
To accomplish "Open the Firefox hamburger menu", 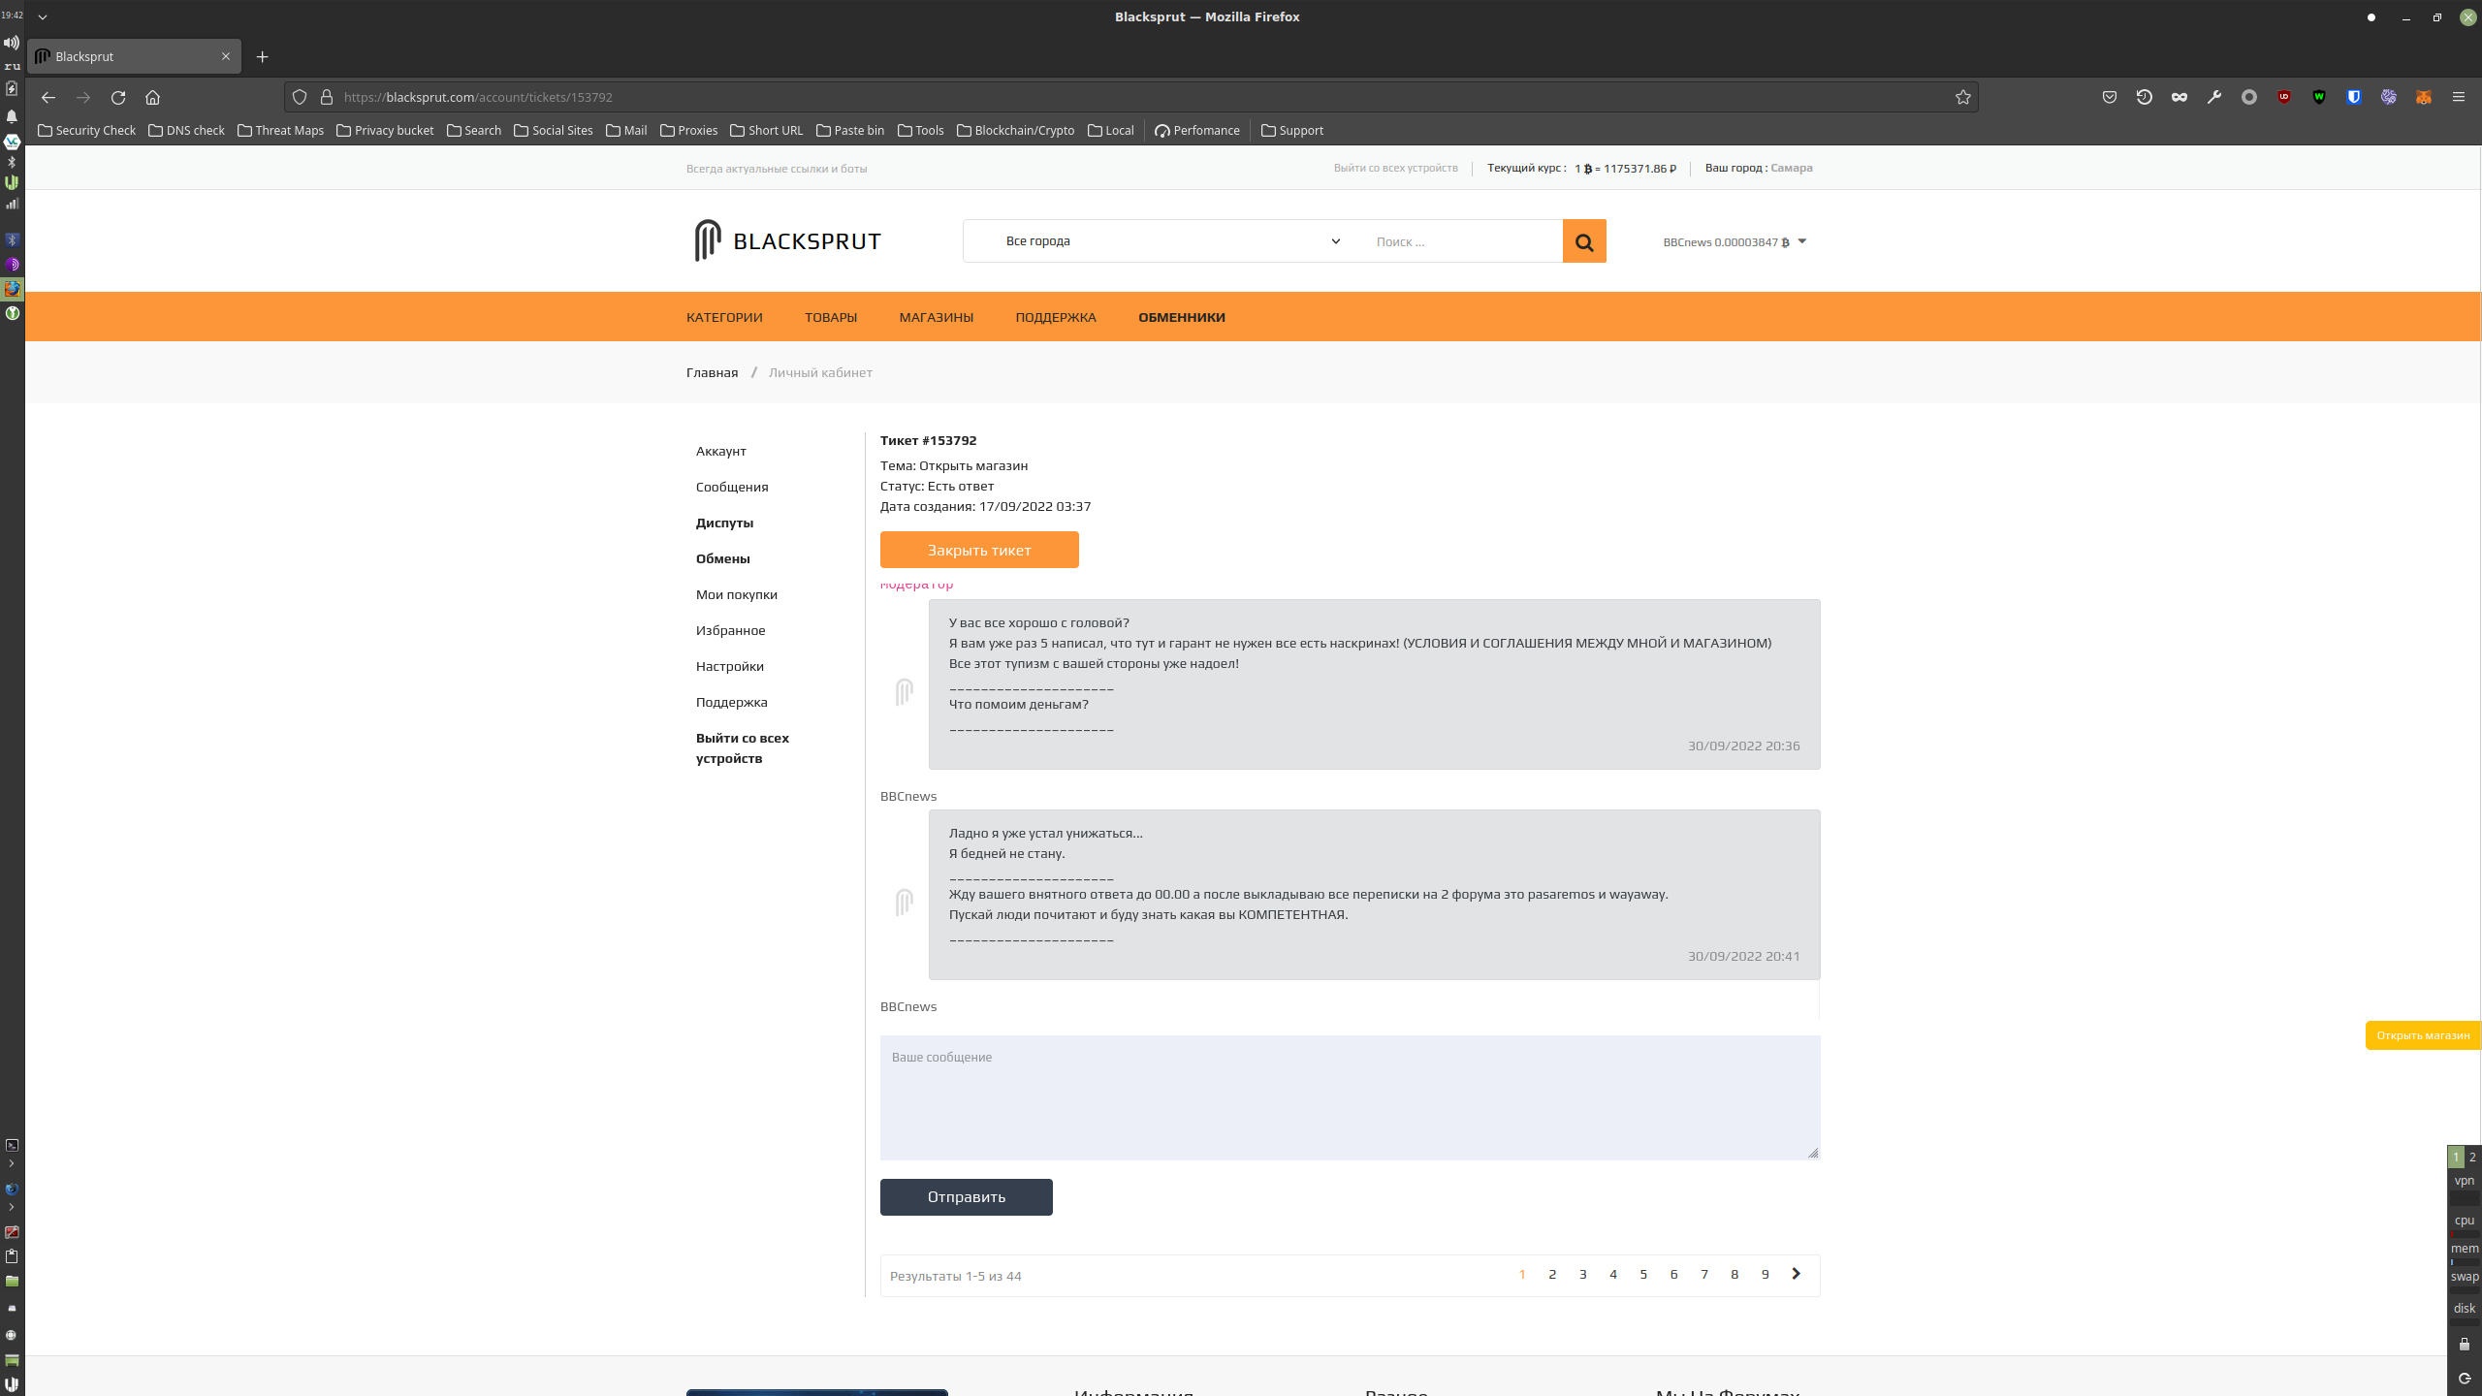I will (2459, 97).
